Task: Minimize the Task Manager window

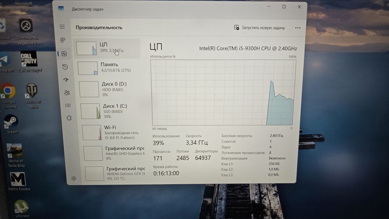Action: [269, 7]
